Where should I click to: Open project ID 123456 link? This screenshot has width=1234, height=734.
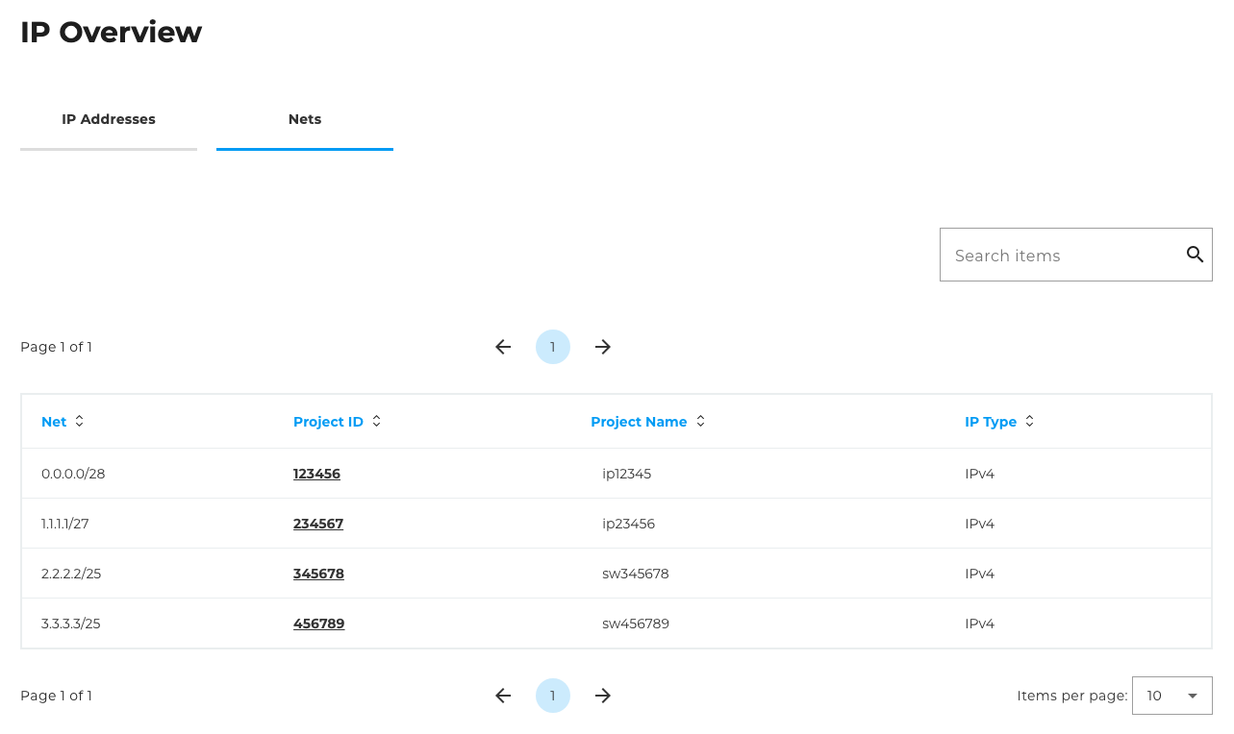point(316,474)
